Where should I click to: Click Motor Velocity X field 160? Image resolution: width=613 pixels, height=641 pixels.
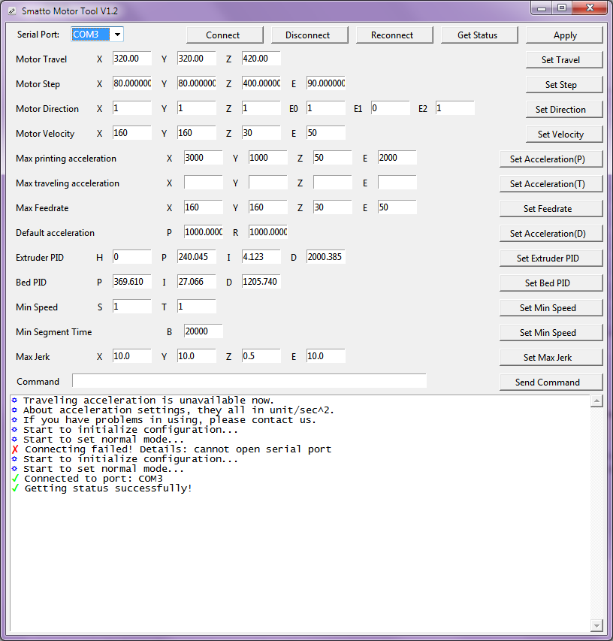pos(132,133)
